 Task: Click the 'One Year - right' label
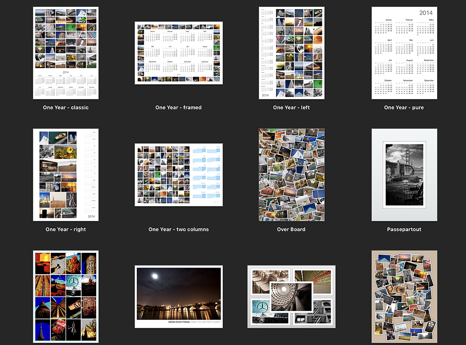click(x=66, y=229)
